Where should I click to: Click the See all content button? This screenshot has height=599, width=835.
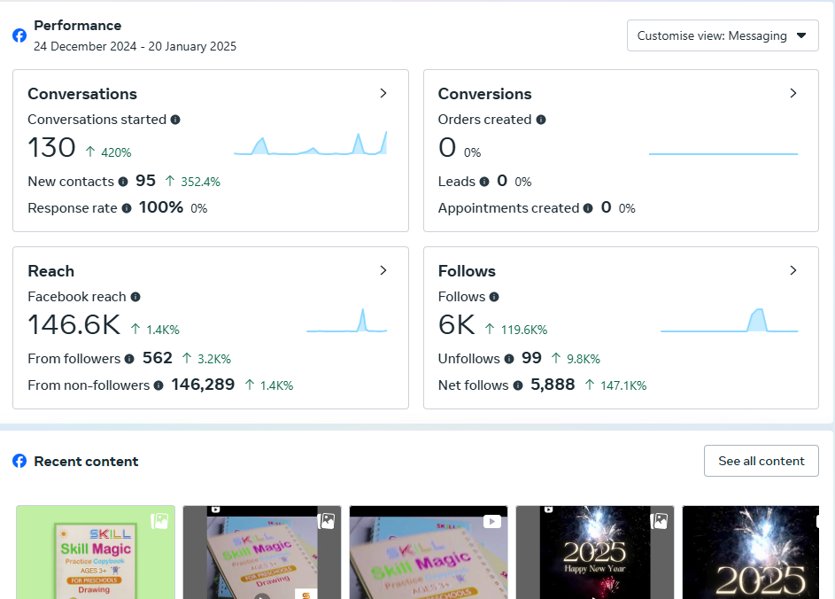tap(762, 461)
